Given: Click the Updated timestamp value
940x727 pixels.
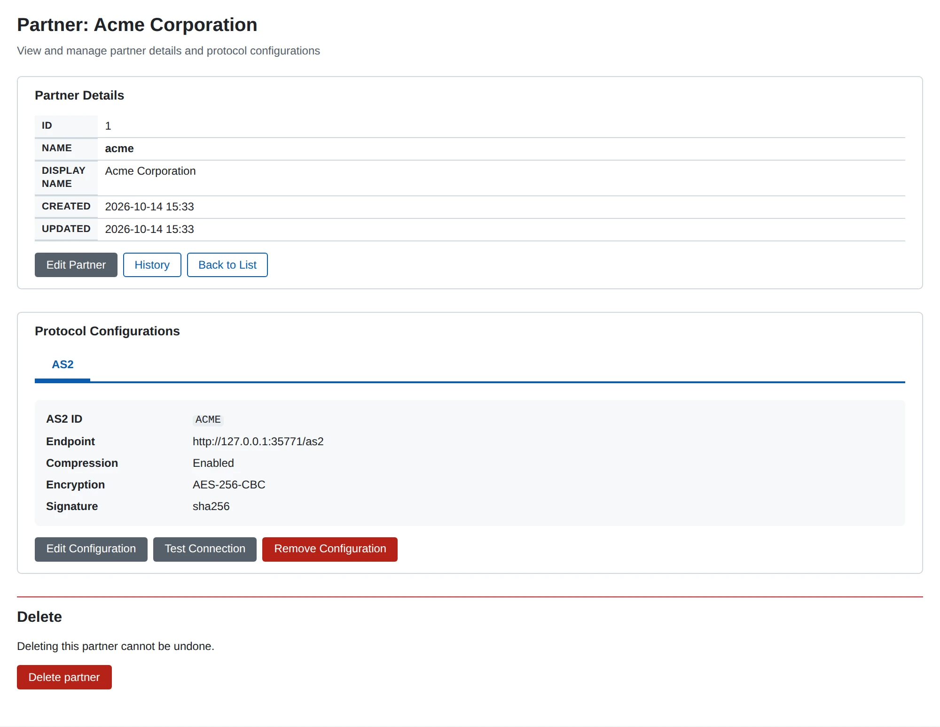Looking at the screenshot, I should (149, 229).
